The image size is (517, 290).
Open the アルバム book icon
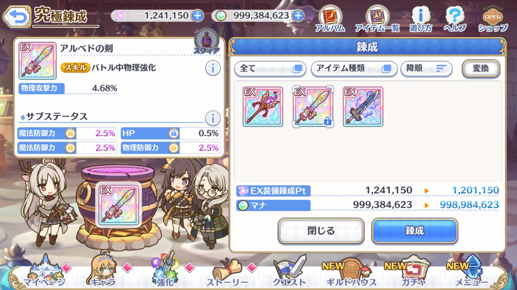[x=330, y=18]
